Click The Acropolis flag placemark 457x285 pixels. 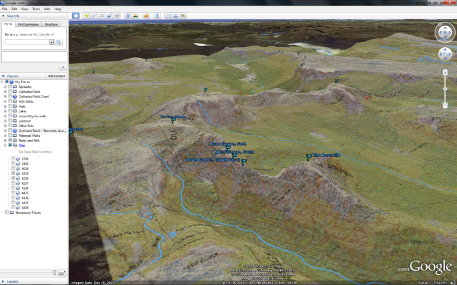[308, 157]
